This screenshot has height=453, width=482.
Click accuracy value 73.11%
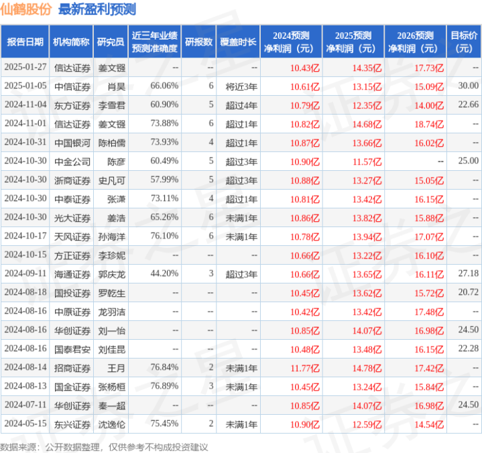point(164,198)
